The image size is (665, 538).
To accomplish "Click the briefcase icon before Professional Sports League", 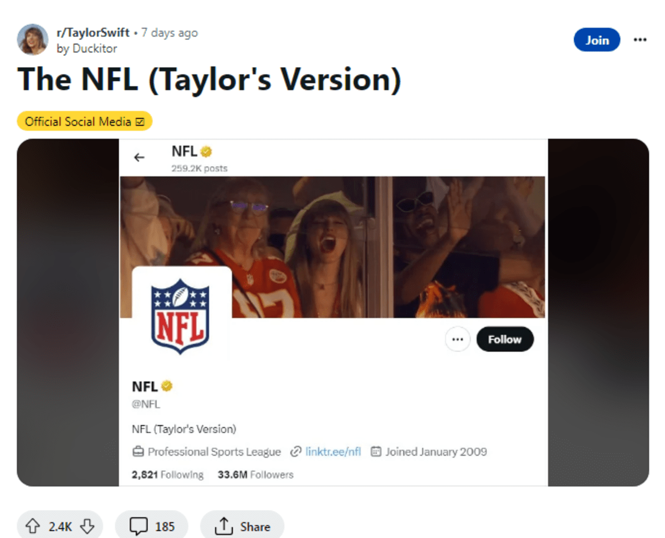I will pyautogui.click(x=138, y=452).
